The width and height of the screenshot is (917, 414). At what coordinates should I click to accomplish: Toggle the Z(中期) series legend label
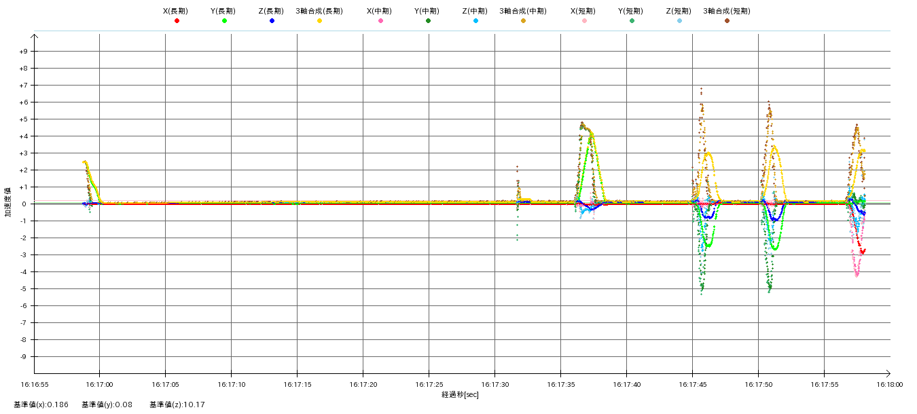(x=475, y=12)
